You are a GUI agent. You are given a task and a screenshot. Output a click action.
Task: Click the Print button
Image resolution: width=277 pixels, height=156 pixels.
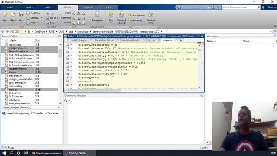pos(31,23)
